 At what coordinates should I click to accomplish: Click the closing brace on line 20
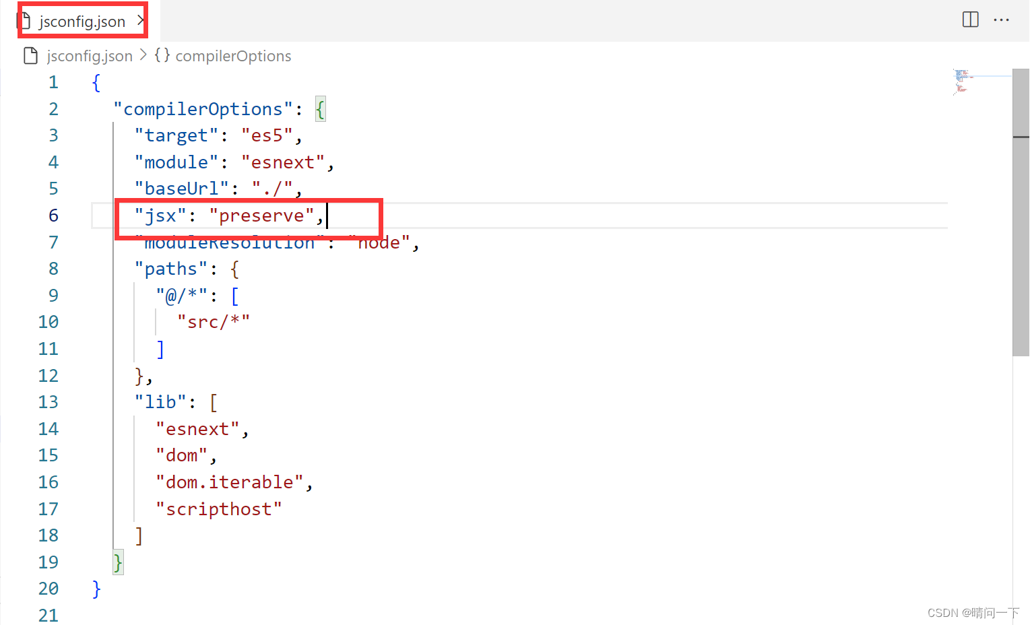pos(96,588)
